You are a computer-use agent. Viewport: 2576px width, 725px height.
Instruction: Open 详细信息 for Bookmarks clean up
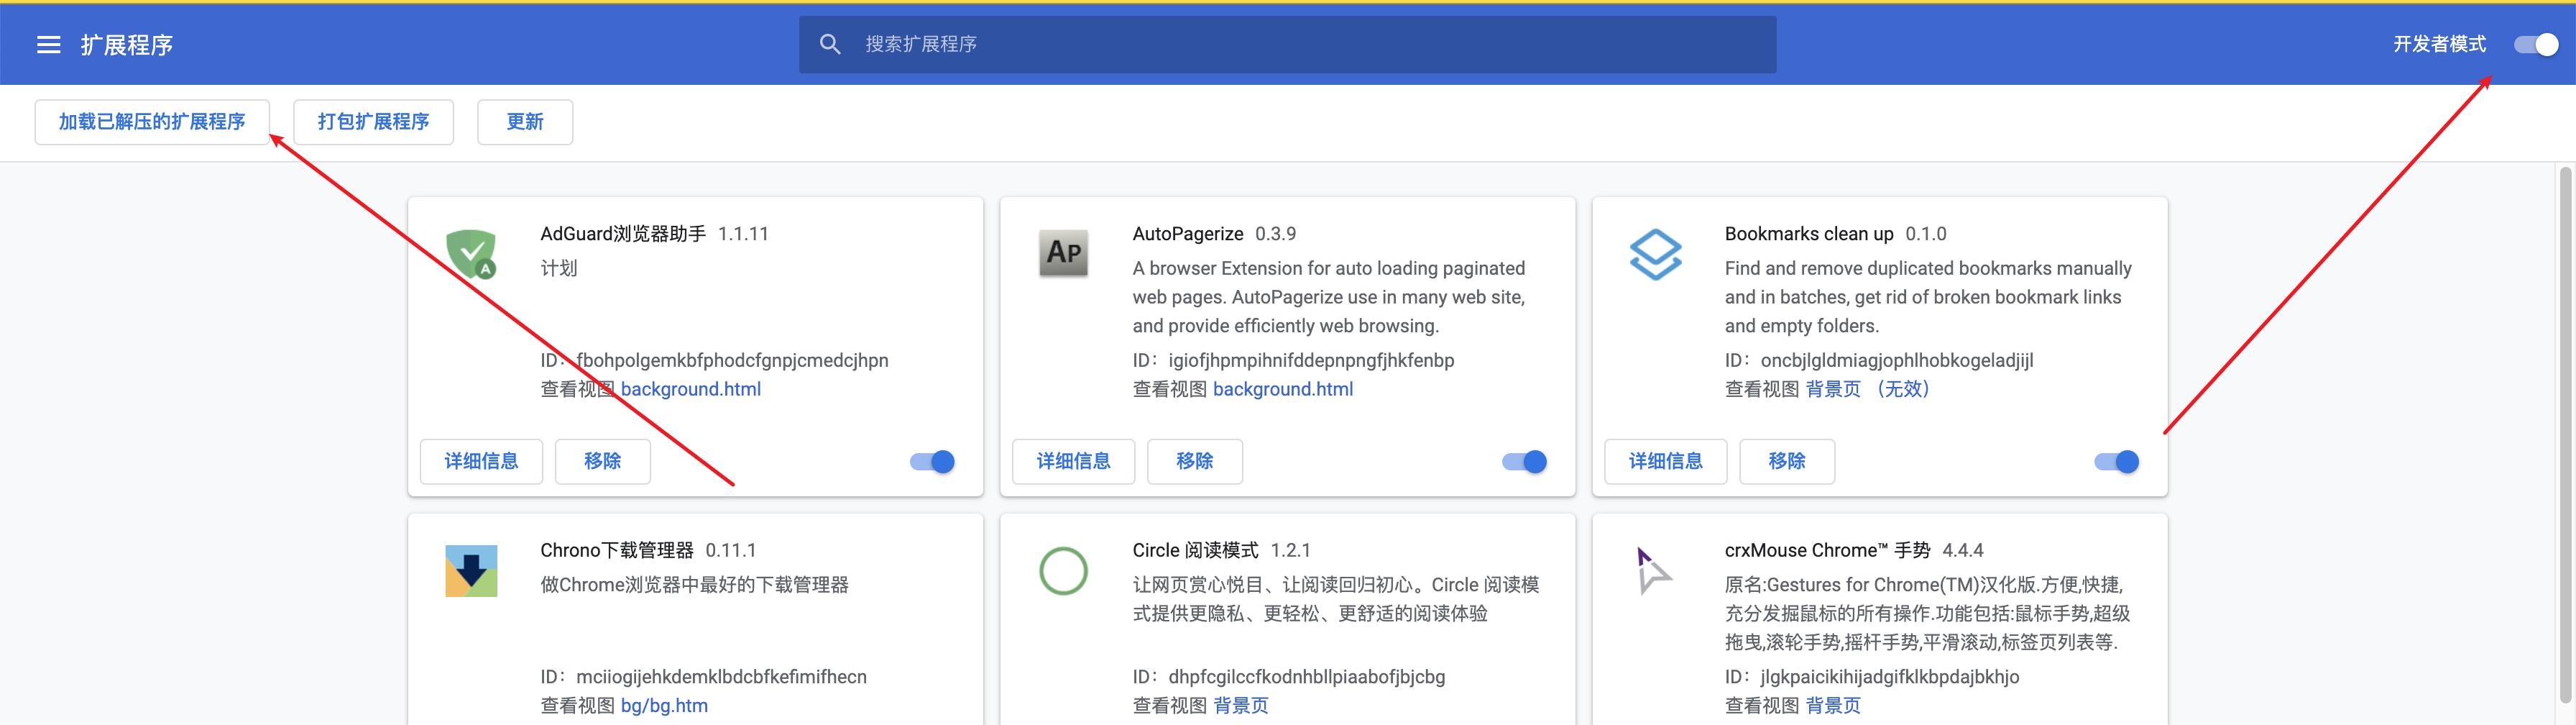[1665, 462]
